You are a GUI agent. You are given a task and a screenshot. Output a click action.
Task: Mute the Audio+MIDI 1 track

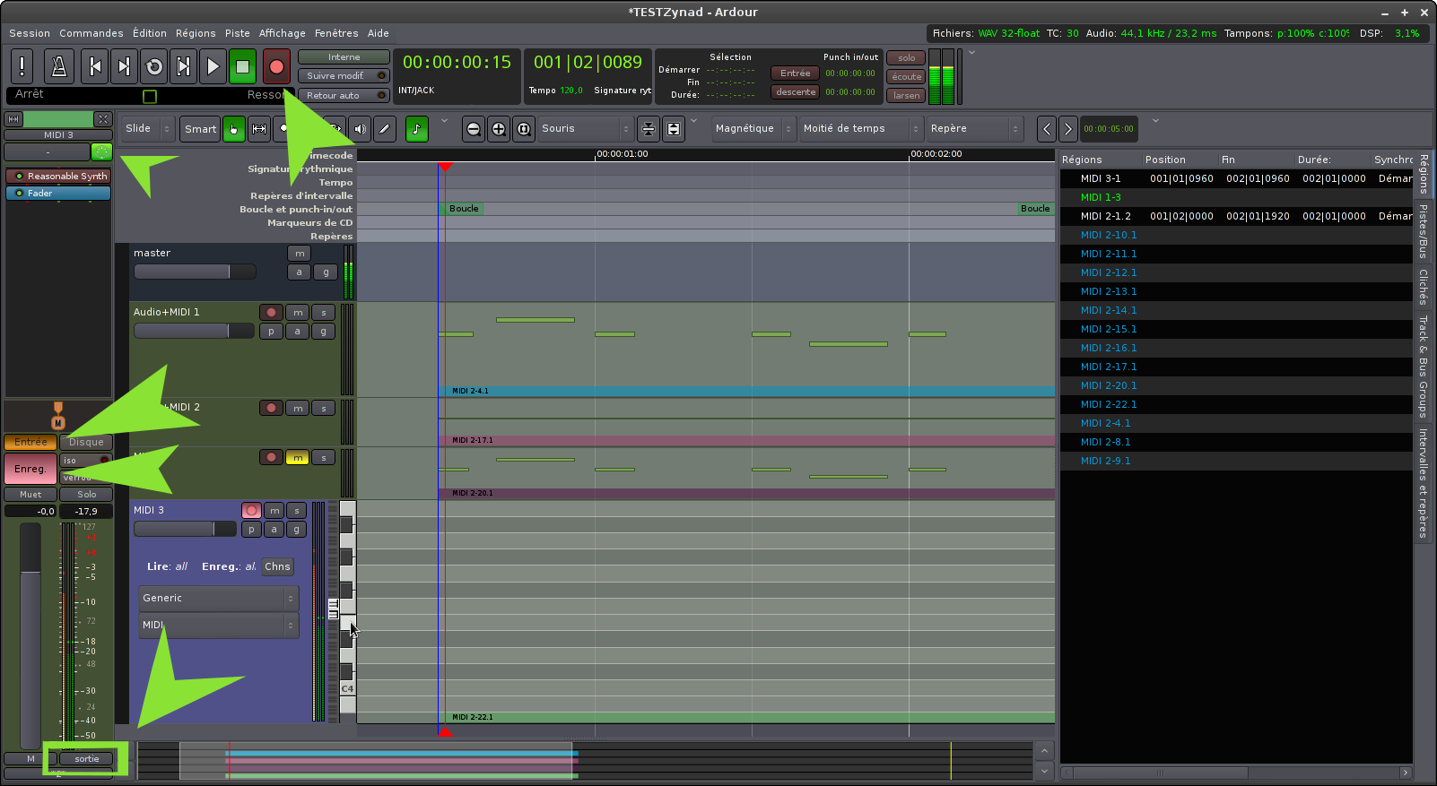298,313
